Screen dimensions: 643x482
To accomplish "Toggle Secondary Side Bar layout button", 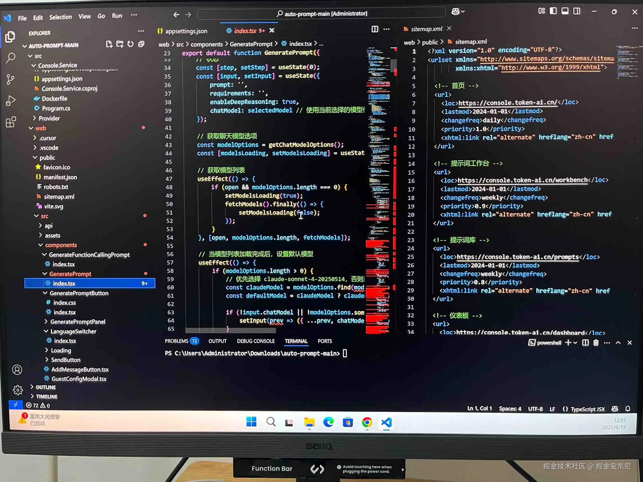I will coord(577,11).
